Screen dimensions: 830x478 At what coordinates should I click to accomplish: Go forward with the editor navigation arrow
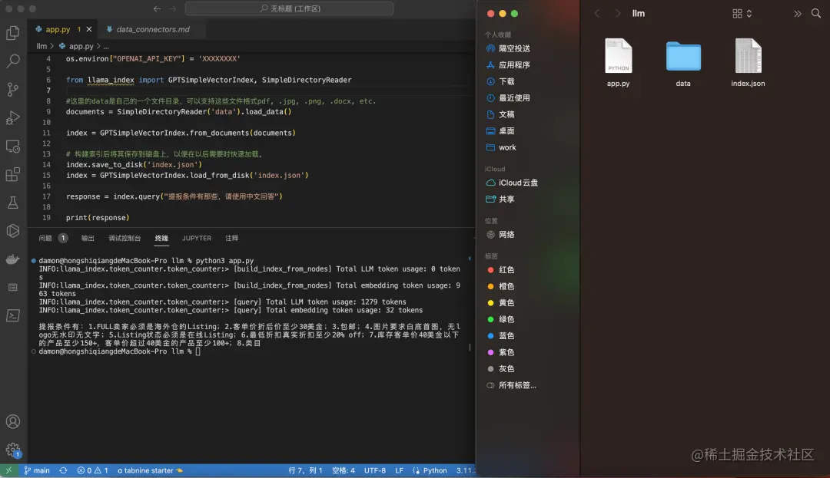(173, 8)
